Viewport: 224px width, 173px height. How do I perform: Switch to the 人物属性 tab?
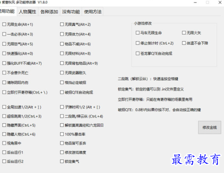coord(28,12)
